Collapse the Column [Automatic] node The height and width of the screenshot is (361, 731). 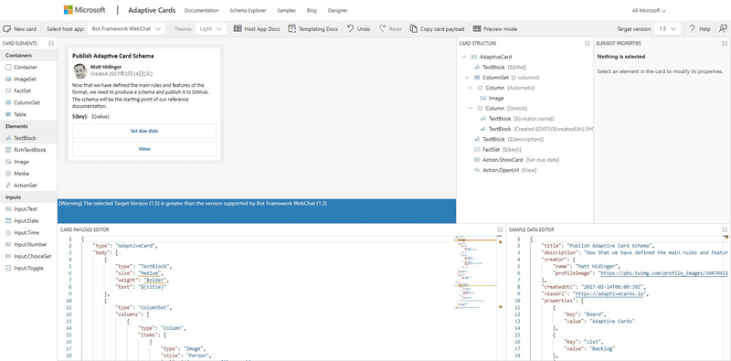click(471, 88)
